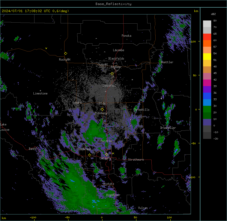227x221 pixels.
Task: Click the HighRiver city label
Action: [x=113, y=195]
